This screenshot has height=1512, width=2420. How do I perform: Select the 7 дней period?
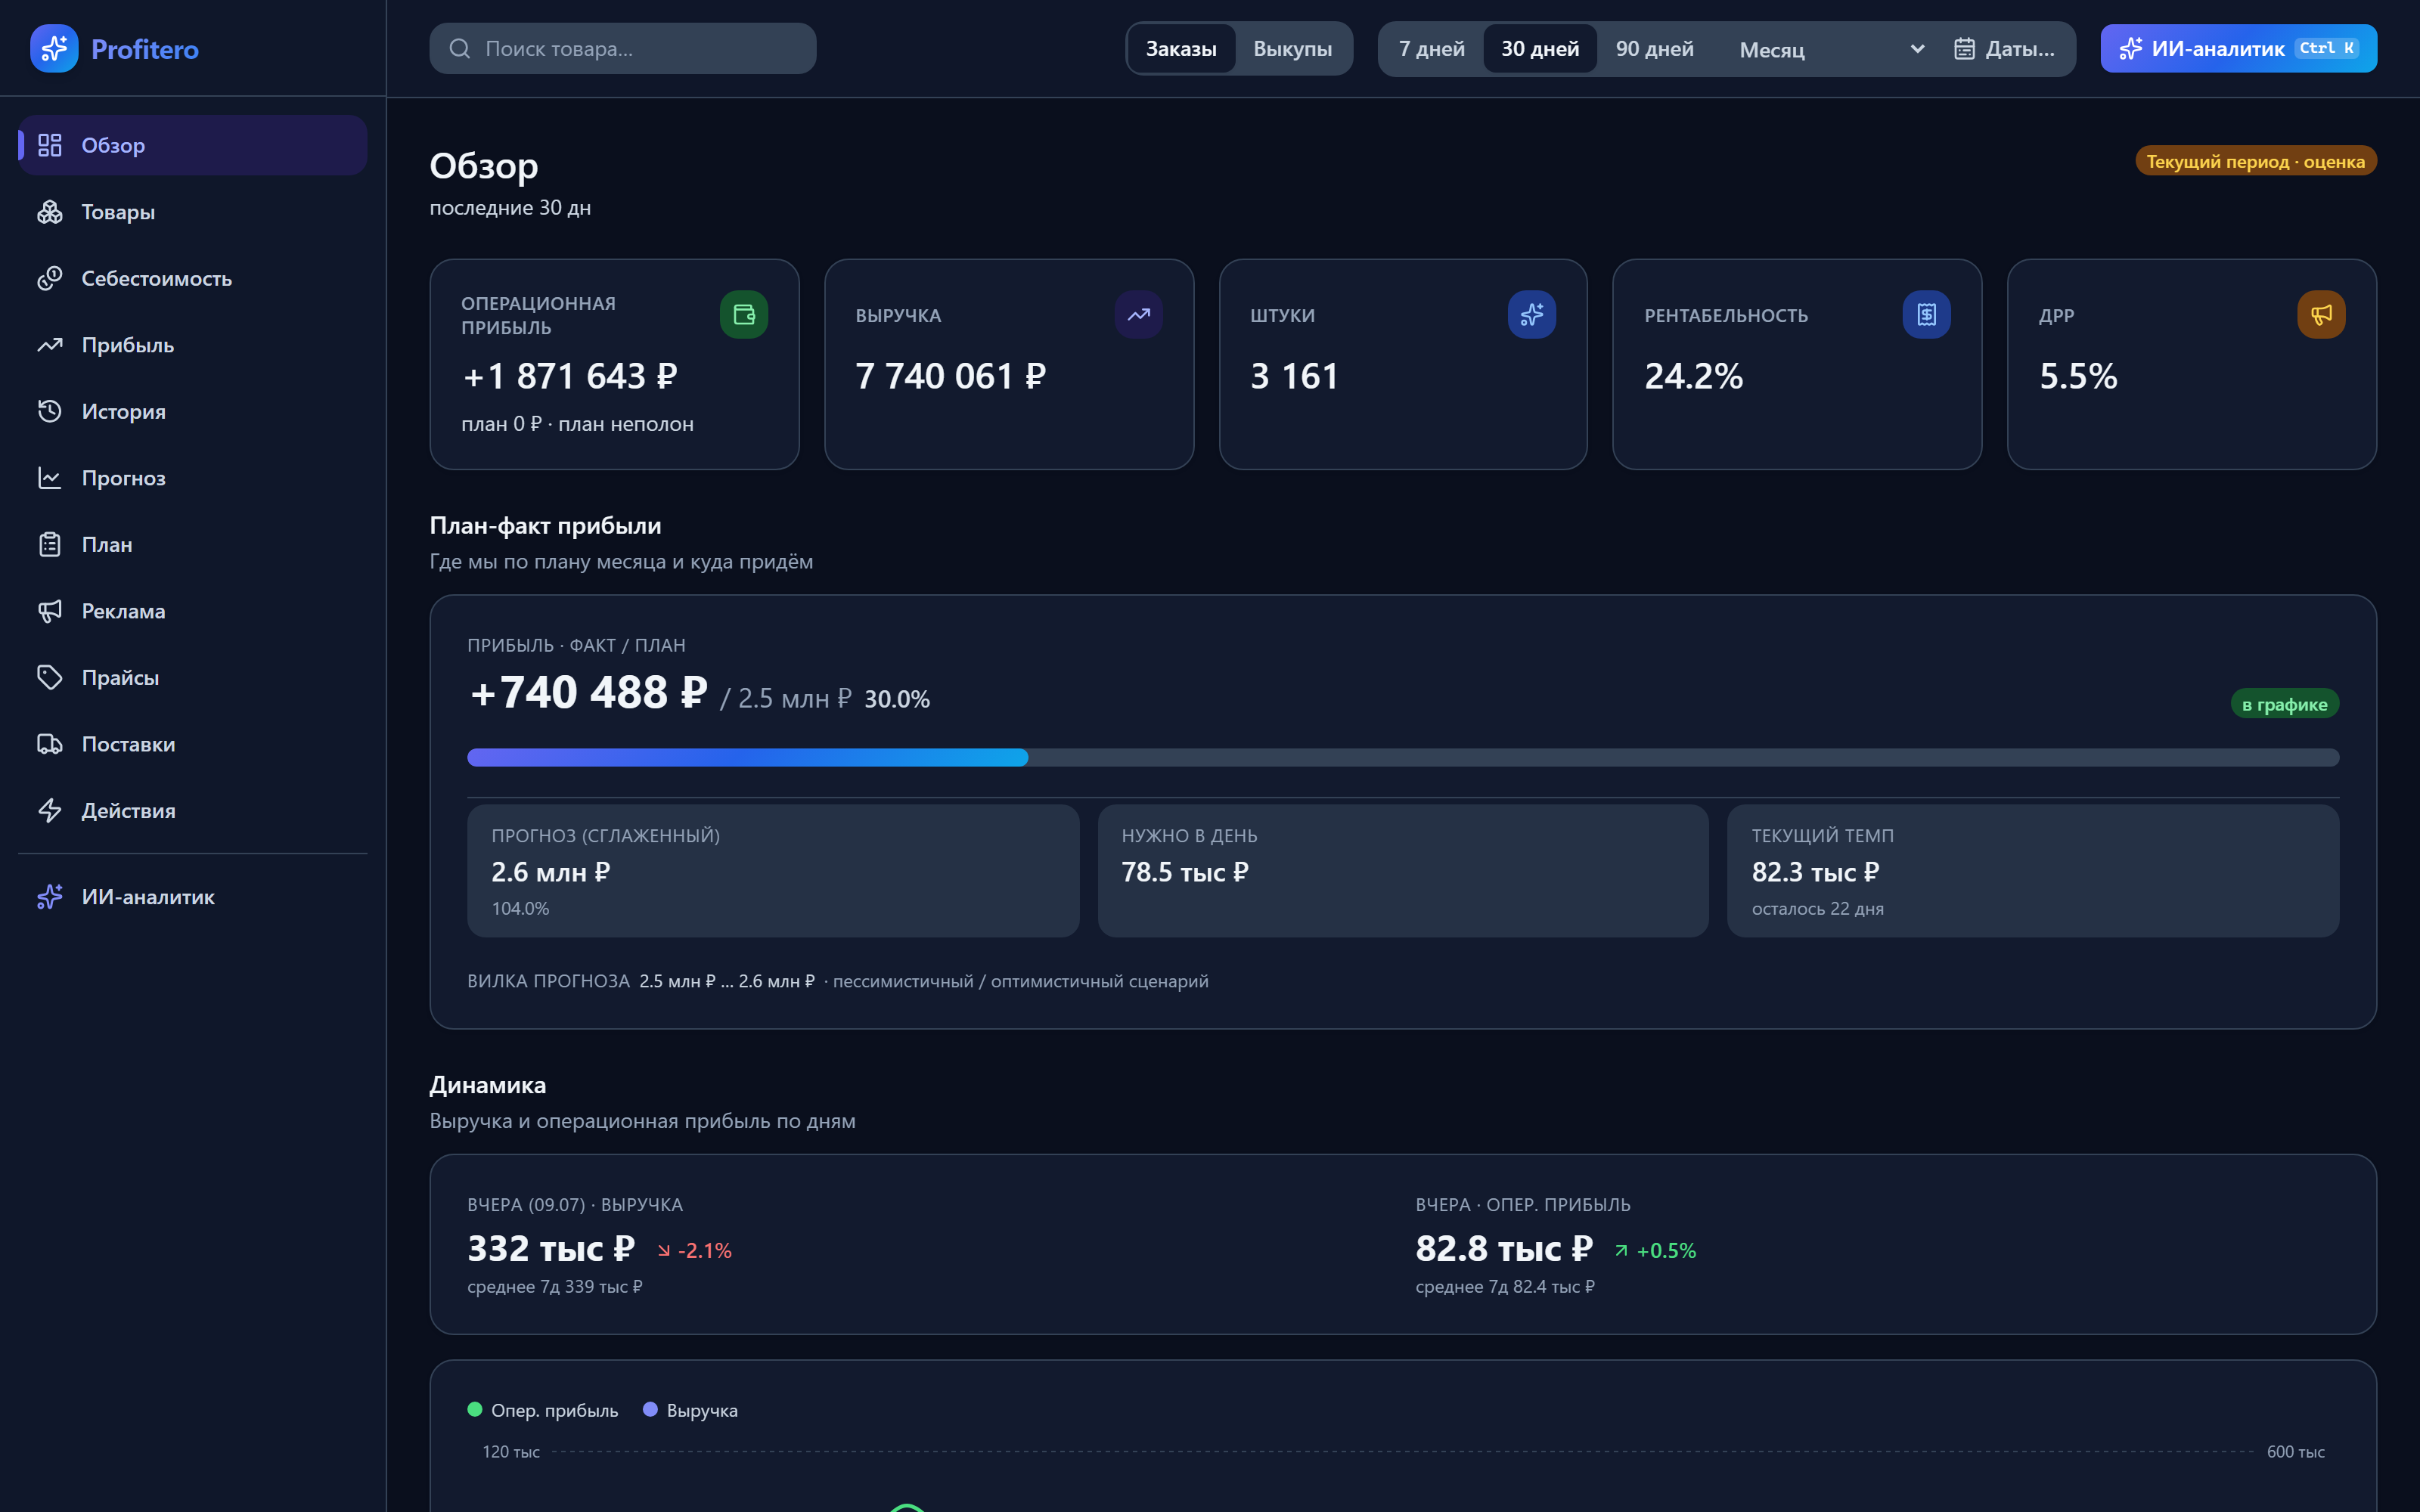coord(1431,49)
